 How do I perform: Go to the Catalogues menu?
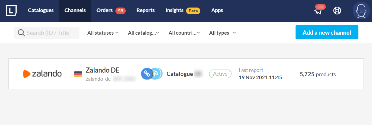[x=41, y=11]
